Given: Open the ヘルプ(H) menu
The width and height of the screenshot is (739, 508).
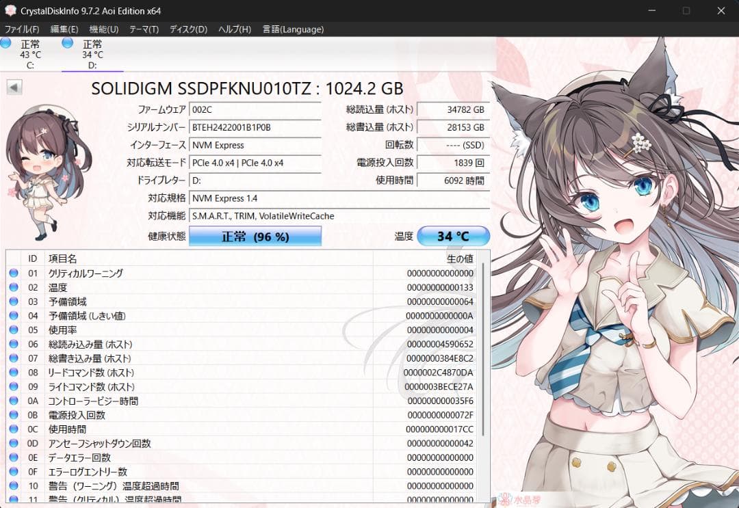Looking at the screenshot, I should point(234,29).
